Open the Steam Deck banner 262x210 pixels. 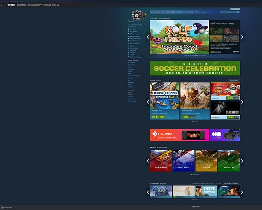179,135
